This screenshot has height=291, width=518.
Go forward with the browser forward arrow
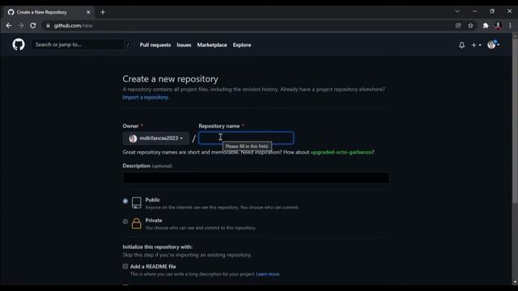click(21, 25)
